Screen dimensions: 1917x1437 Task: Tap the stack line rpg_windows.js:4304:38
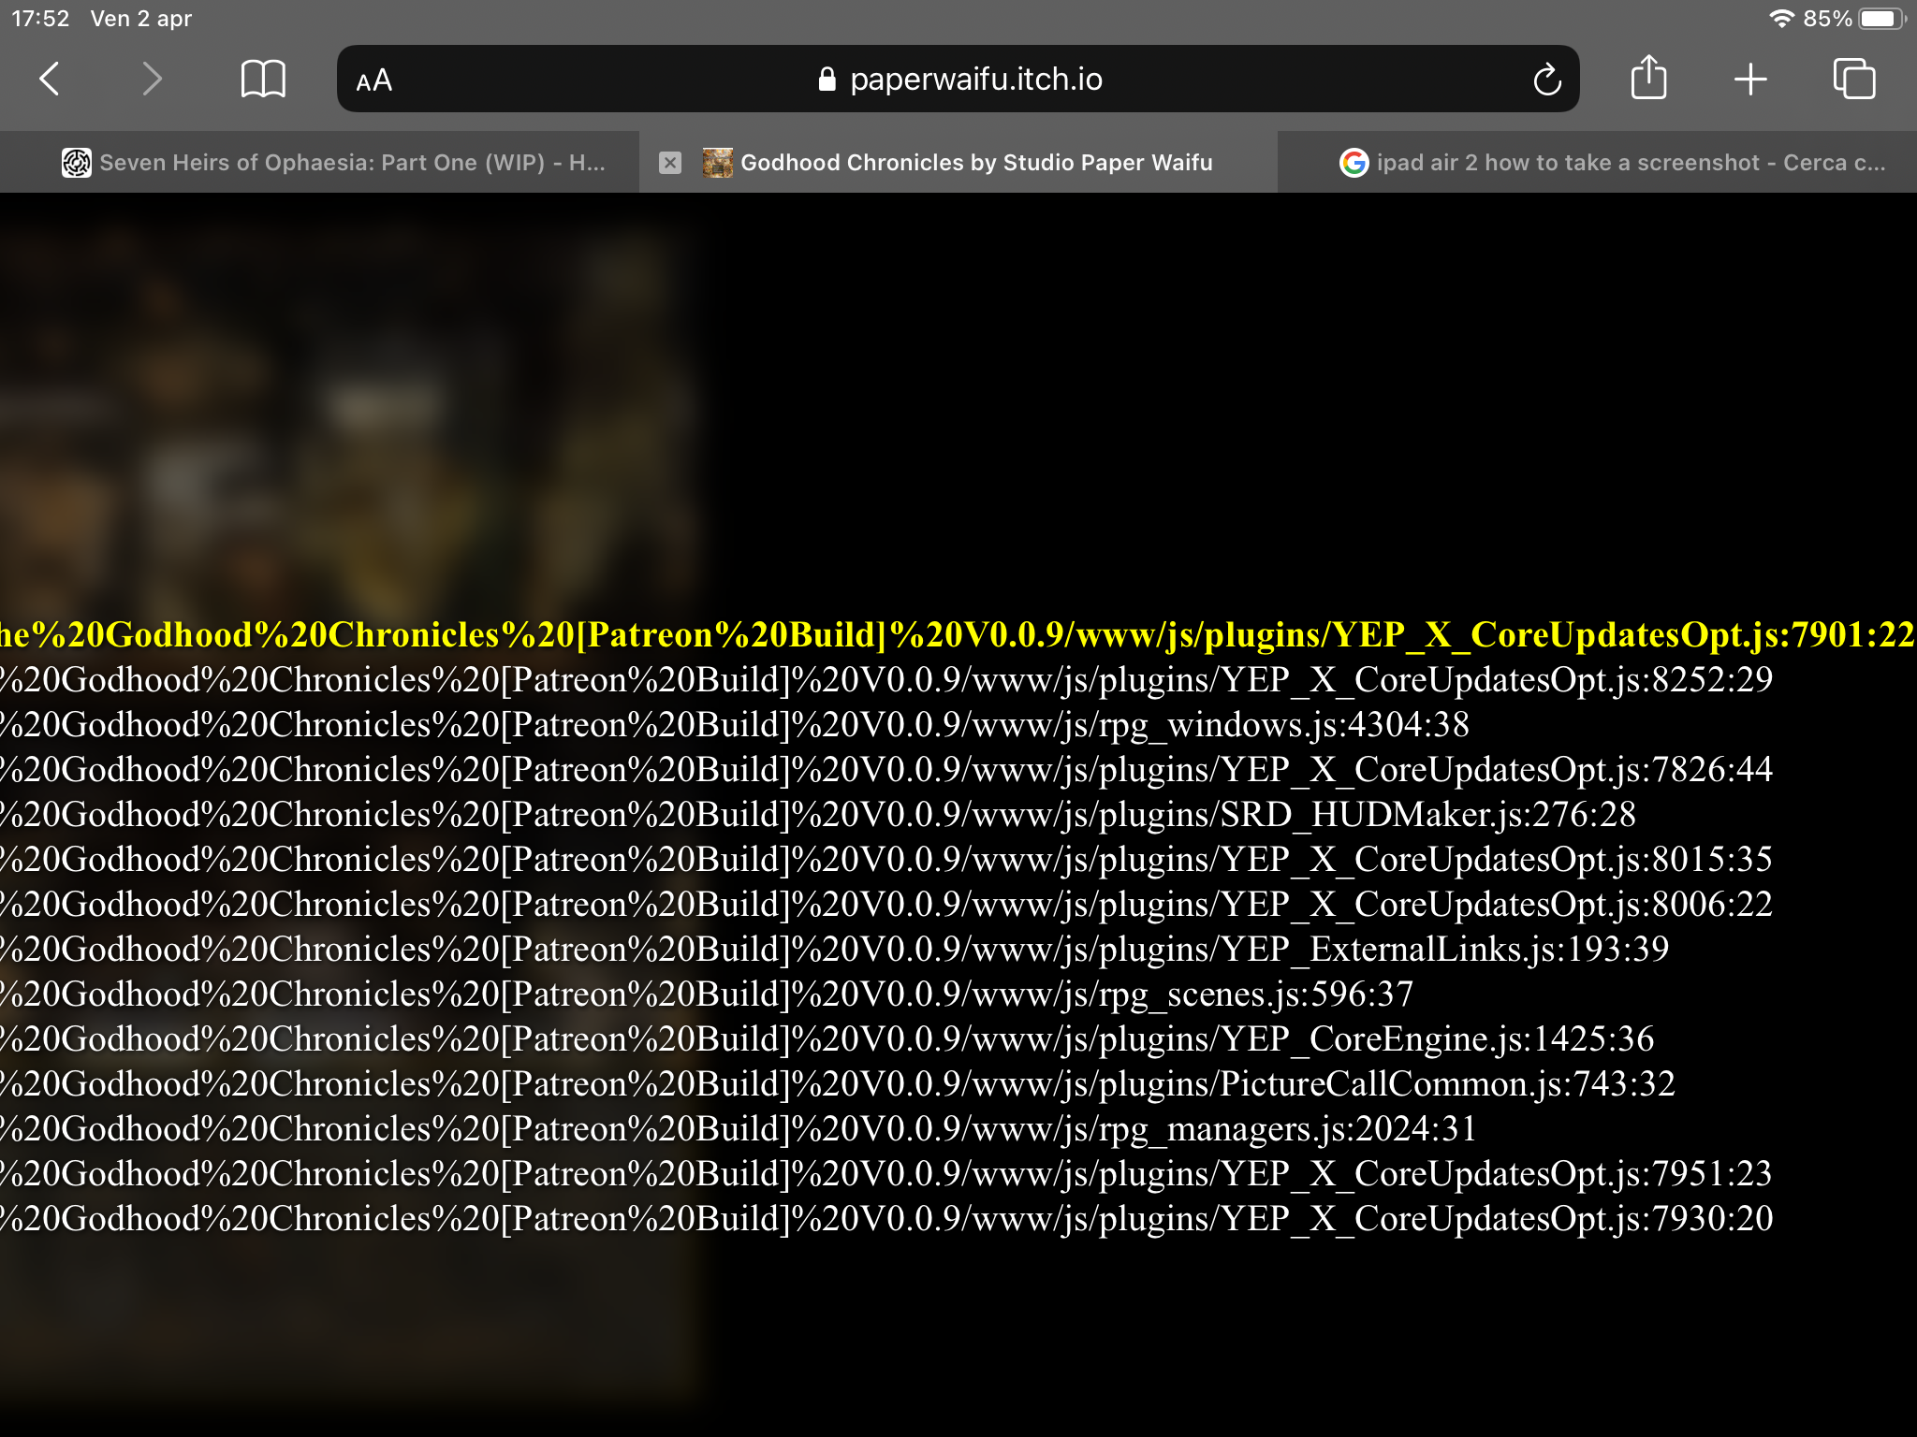click(x=734, y=725)
